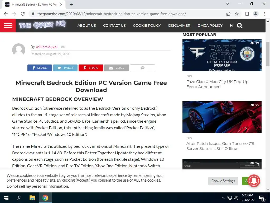Open the Gran Turismo car thumbnail
The height and width of the screenshot is (203, 270).
pos(222,117)
